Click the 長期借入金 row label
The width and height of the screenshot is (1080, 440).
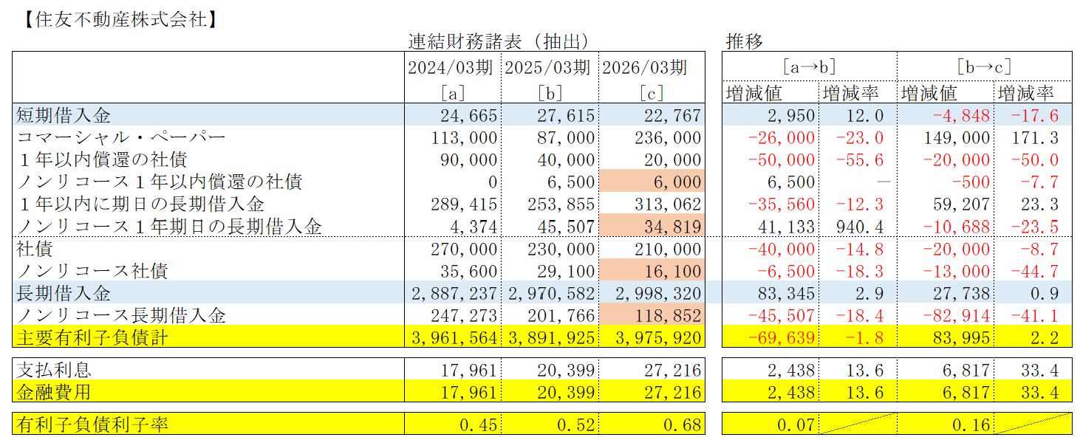coord(64,294)
